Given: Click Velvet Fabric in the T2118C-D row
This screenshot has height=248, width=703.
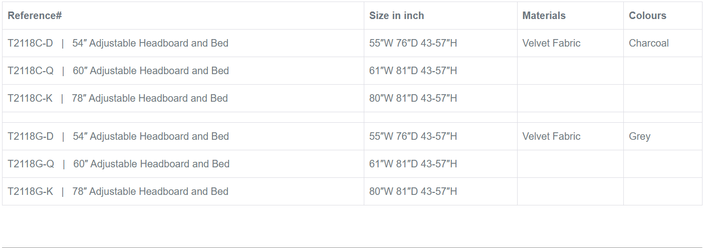Looking at the screenshot, I should pos(551,43).
